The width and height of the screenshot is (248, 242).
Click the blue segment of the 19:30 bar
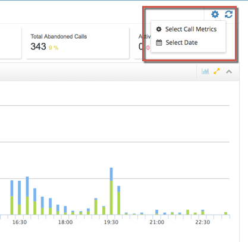coord(111,174)
